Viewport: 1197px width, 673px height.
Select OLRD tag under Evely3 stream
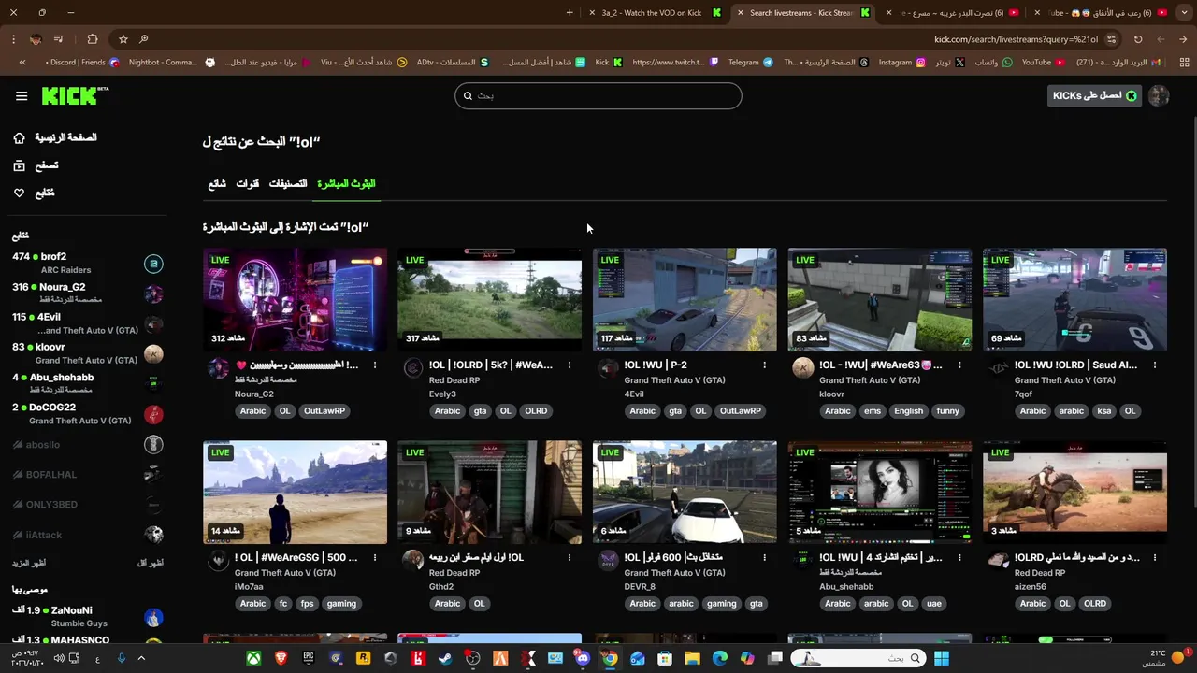(x=536, y=410)
